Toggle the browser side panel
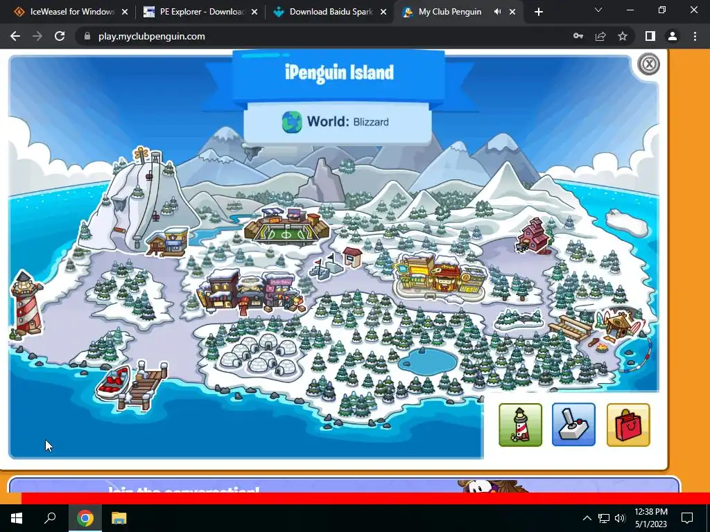710x532 pixels. (650, 36)
